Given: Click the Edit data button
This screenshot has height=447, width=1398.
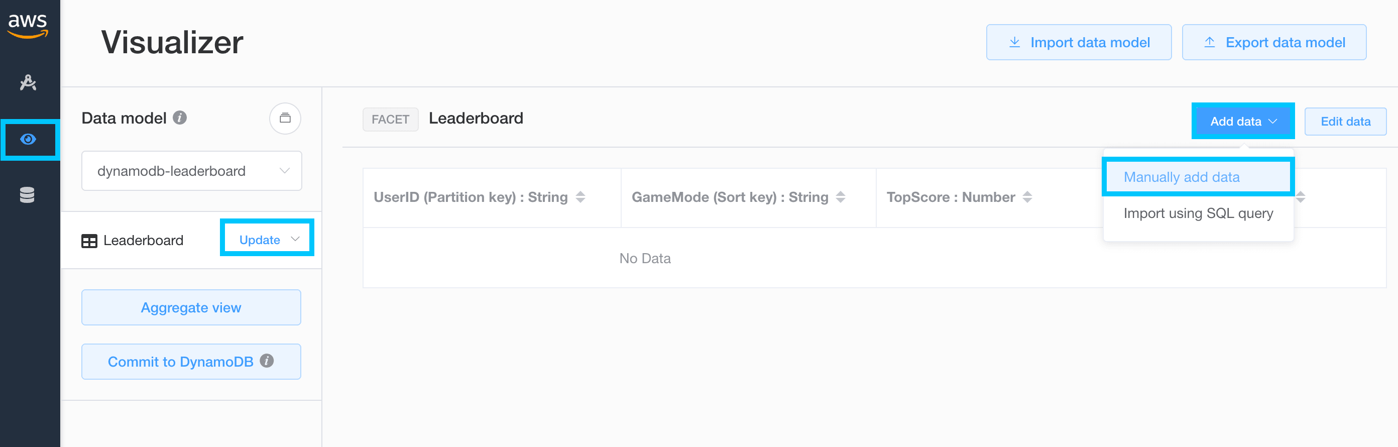Looking at the screenshot, I should (x=1345, y=122).
